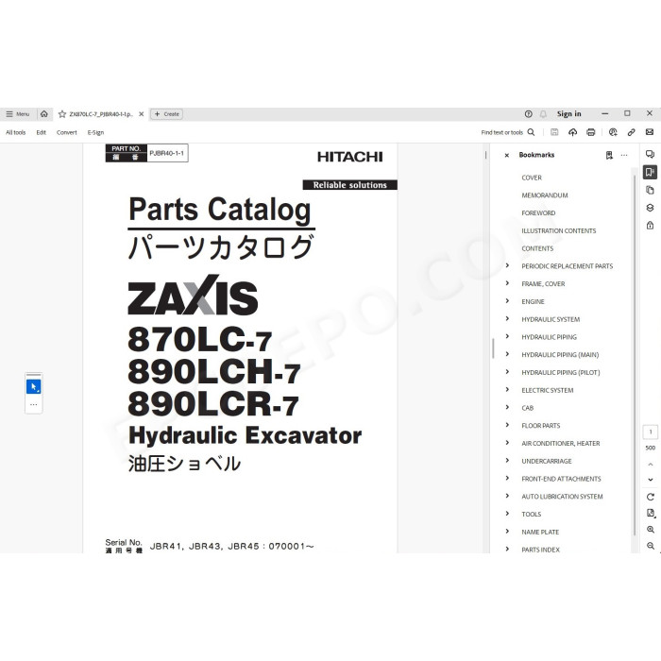Click the search magnifier icon
The height and width of the screenshot is (661, 661).
click(531, 132)
